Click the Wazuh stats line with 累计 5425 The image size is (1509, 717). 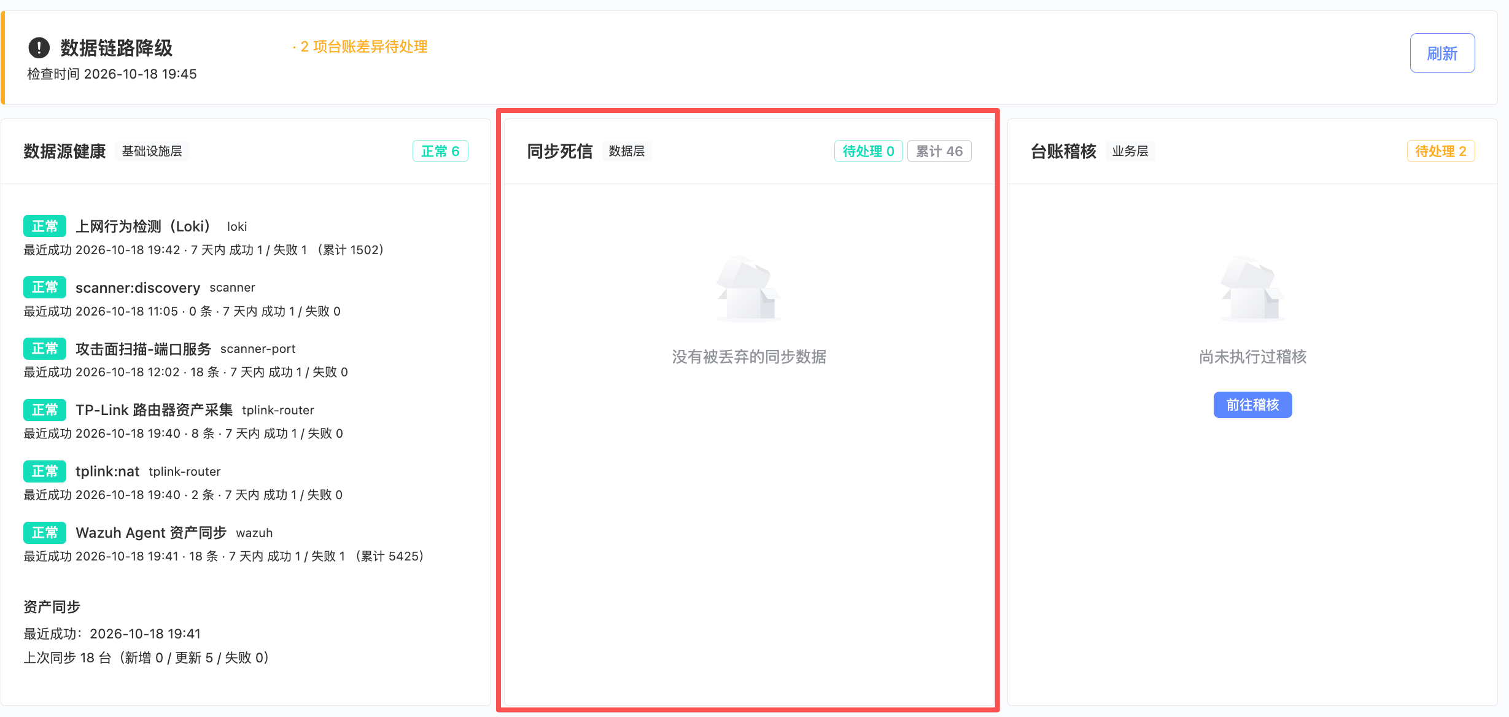click(x=223, y=556)
